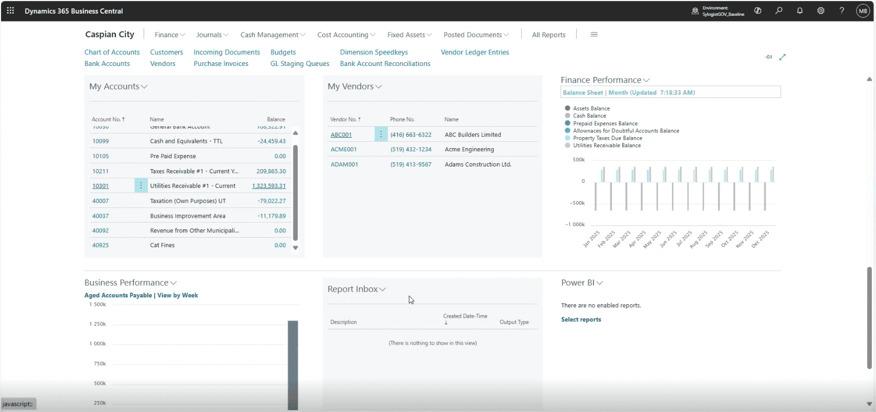Open Bank Account Reconciliations
This screenshot has height=412, width=876.
click(385, 64)
